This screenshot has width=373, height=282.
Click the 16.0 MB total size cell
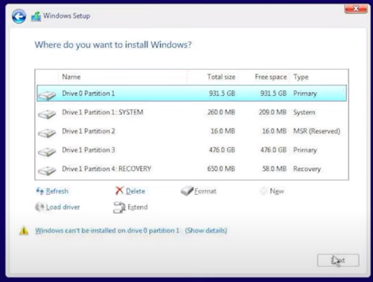[x=223, y=131]
